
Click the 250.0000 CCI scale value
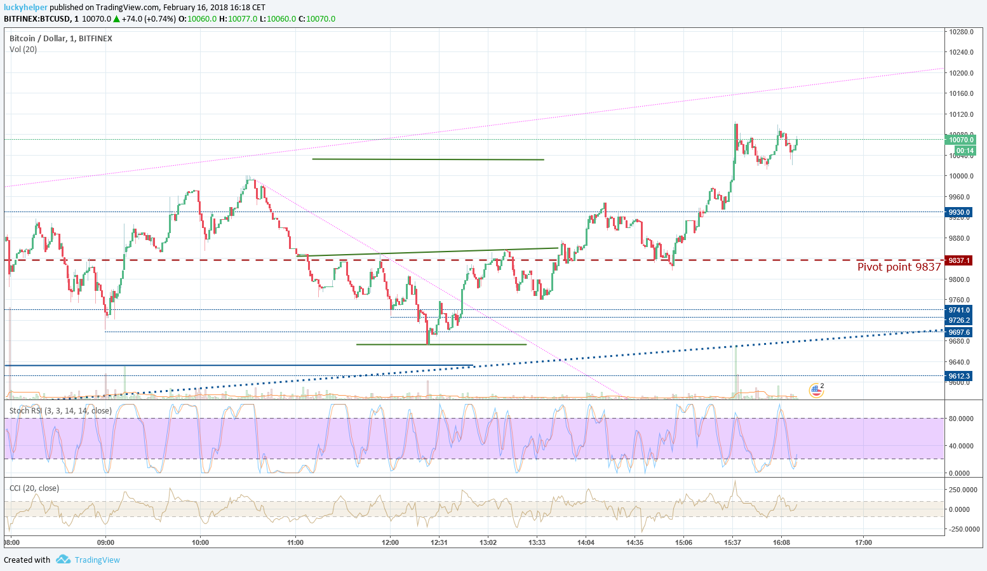coord(962,490)
